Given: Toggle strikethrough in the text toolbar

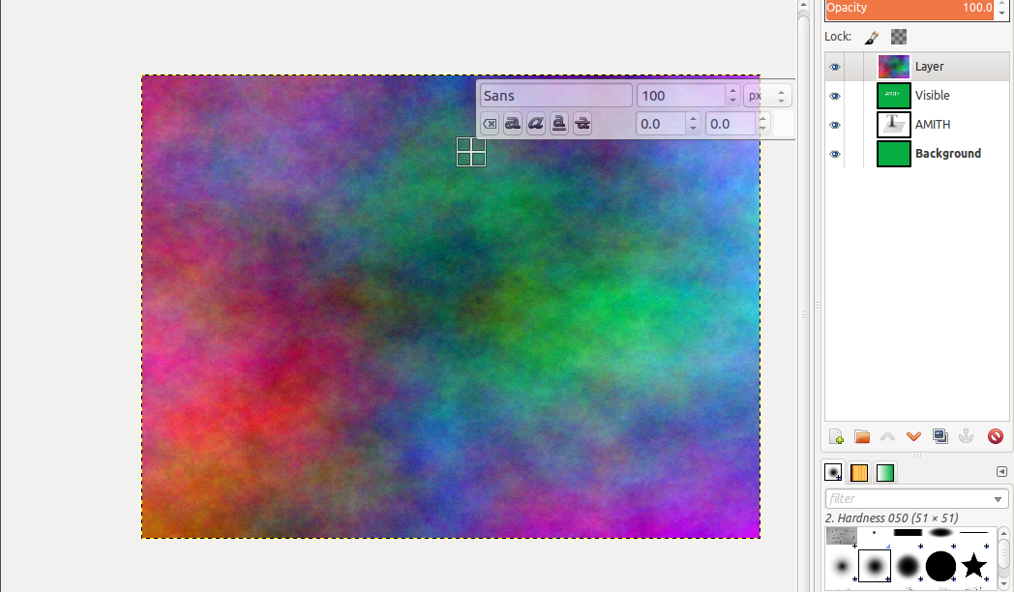Looking at the screenshot, I should 582,124.
